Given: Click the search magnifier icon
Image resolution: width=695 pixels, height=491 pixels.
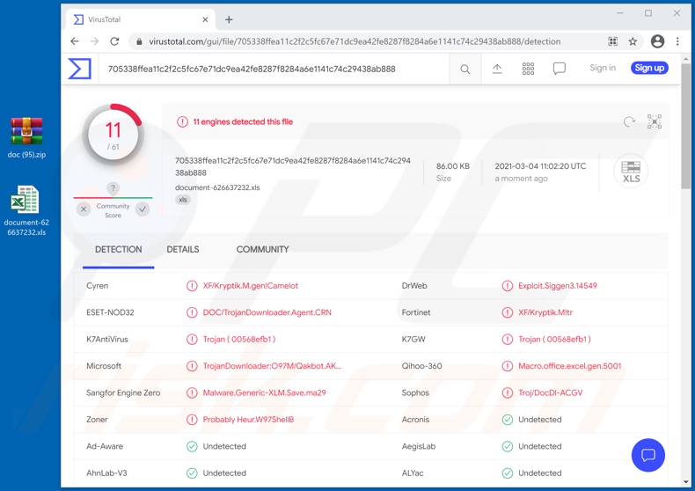Looking at the screenshot, I should [x=465, y=70].
